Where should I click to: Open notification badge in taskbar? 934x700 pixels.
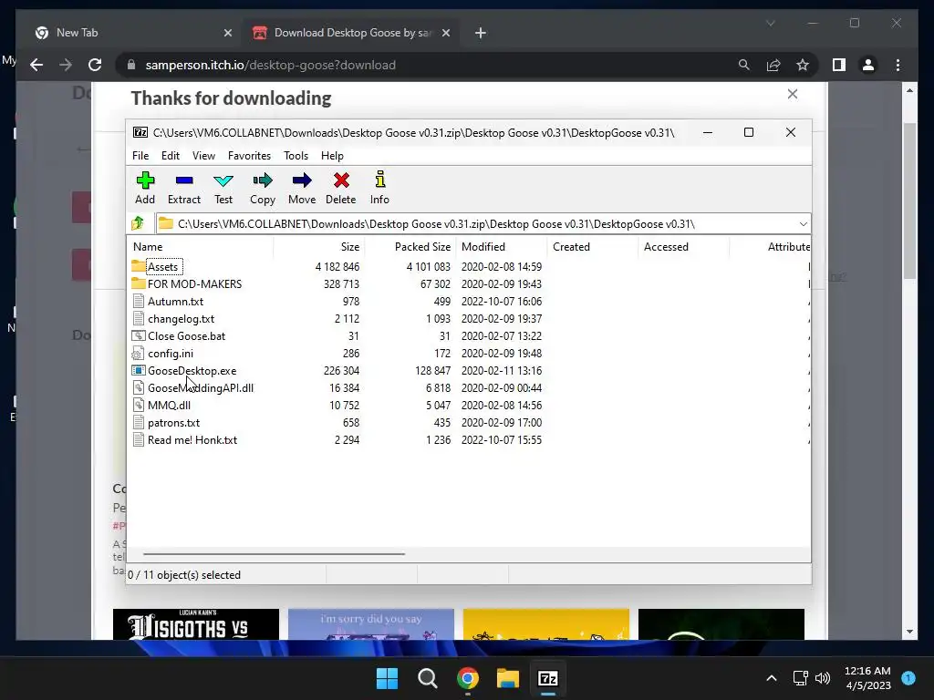908,678
